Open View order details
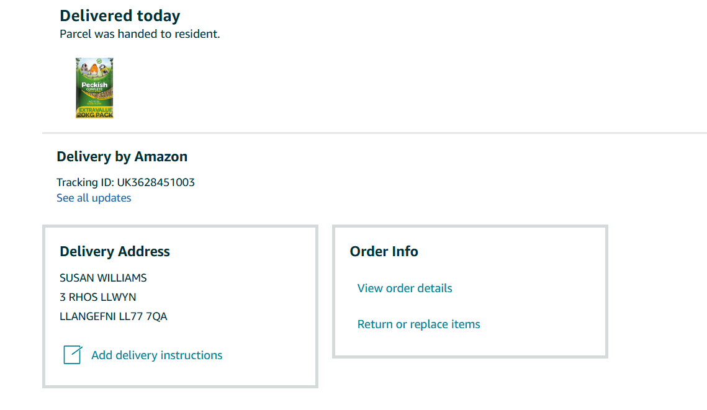The height and width of the screenshot is (410, 707). point(405,288)
